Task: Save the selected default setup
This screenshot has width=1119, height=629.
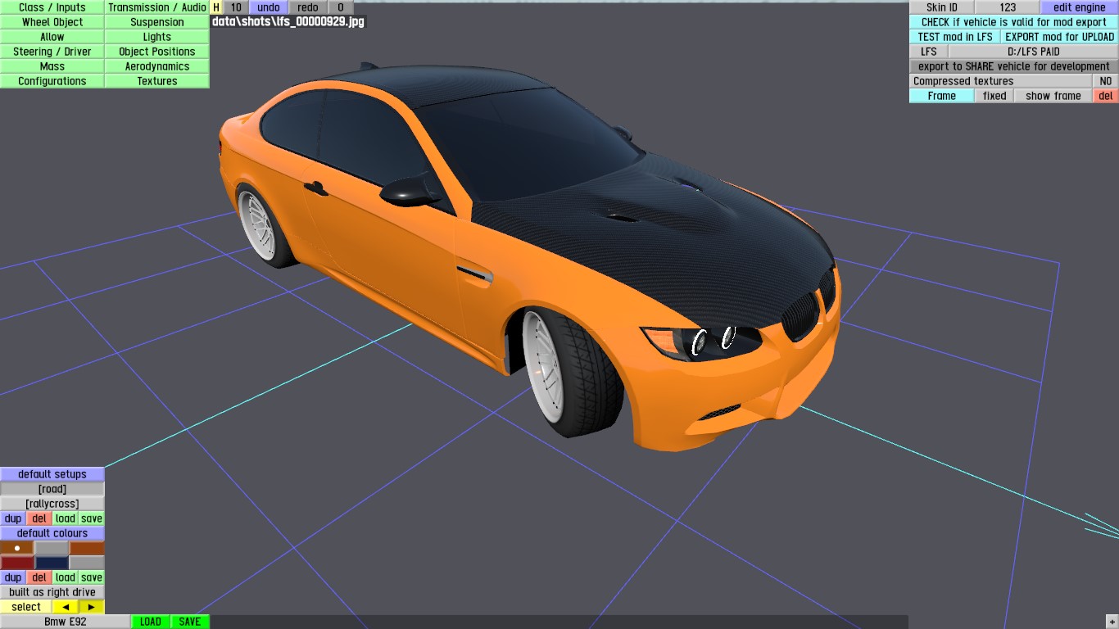Action: coord(92,518)
